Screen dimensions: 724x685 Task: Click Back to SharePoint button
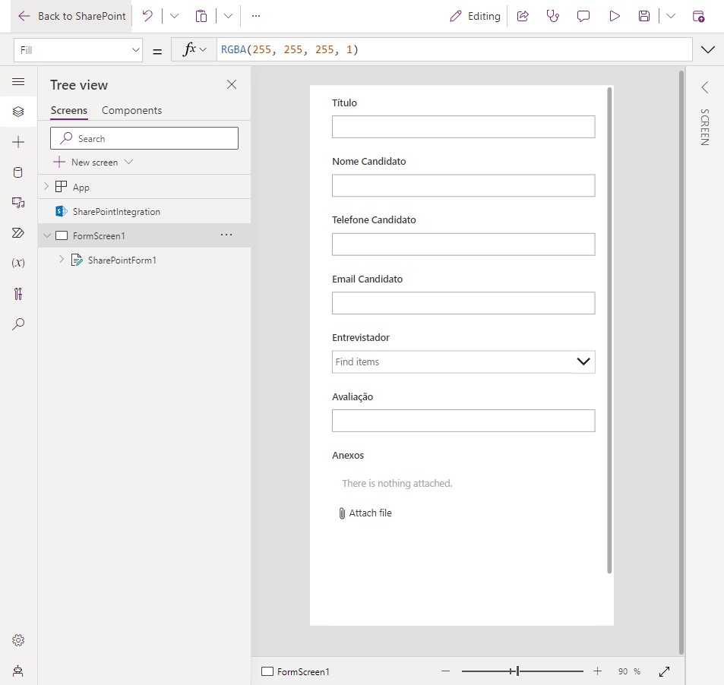72,16
